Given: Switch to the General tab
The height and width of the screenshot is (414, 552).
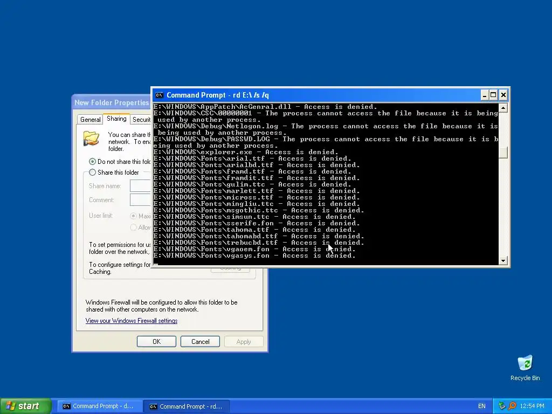Looking at the screenshot, I should 90,119.
